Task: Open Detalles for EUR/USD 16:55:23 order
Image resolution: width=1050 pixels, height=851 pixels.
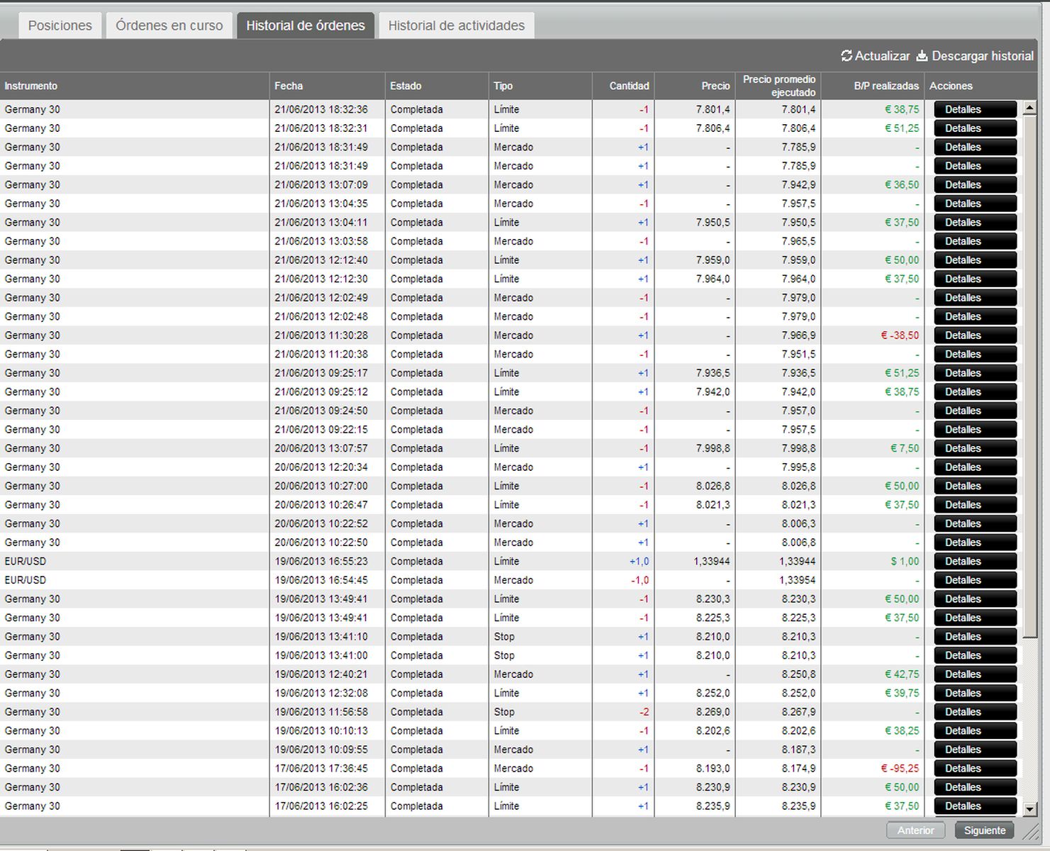Action: pos(975,561)
